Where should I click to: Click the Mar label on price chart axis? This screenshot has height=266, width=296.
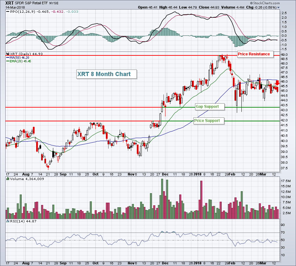(x=263, y=174)
